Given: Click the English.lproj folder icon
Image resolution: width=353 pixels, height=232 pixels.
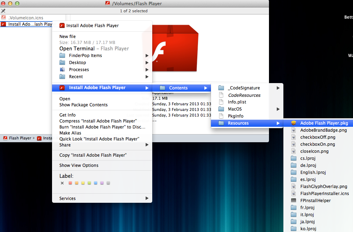Looking at the screenshot, I should tap(294, 172).
